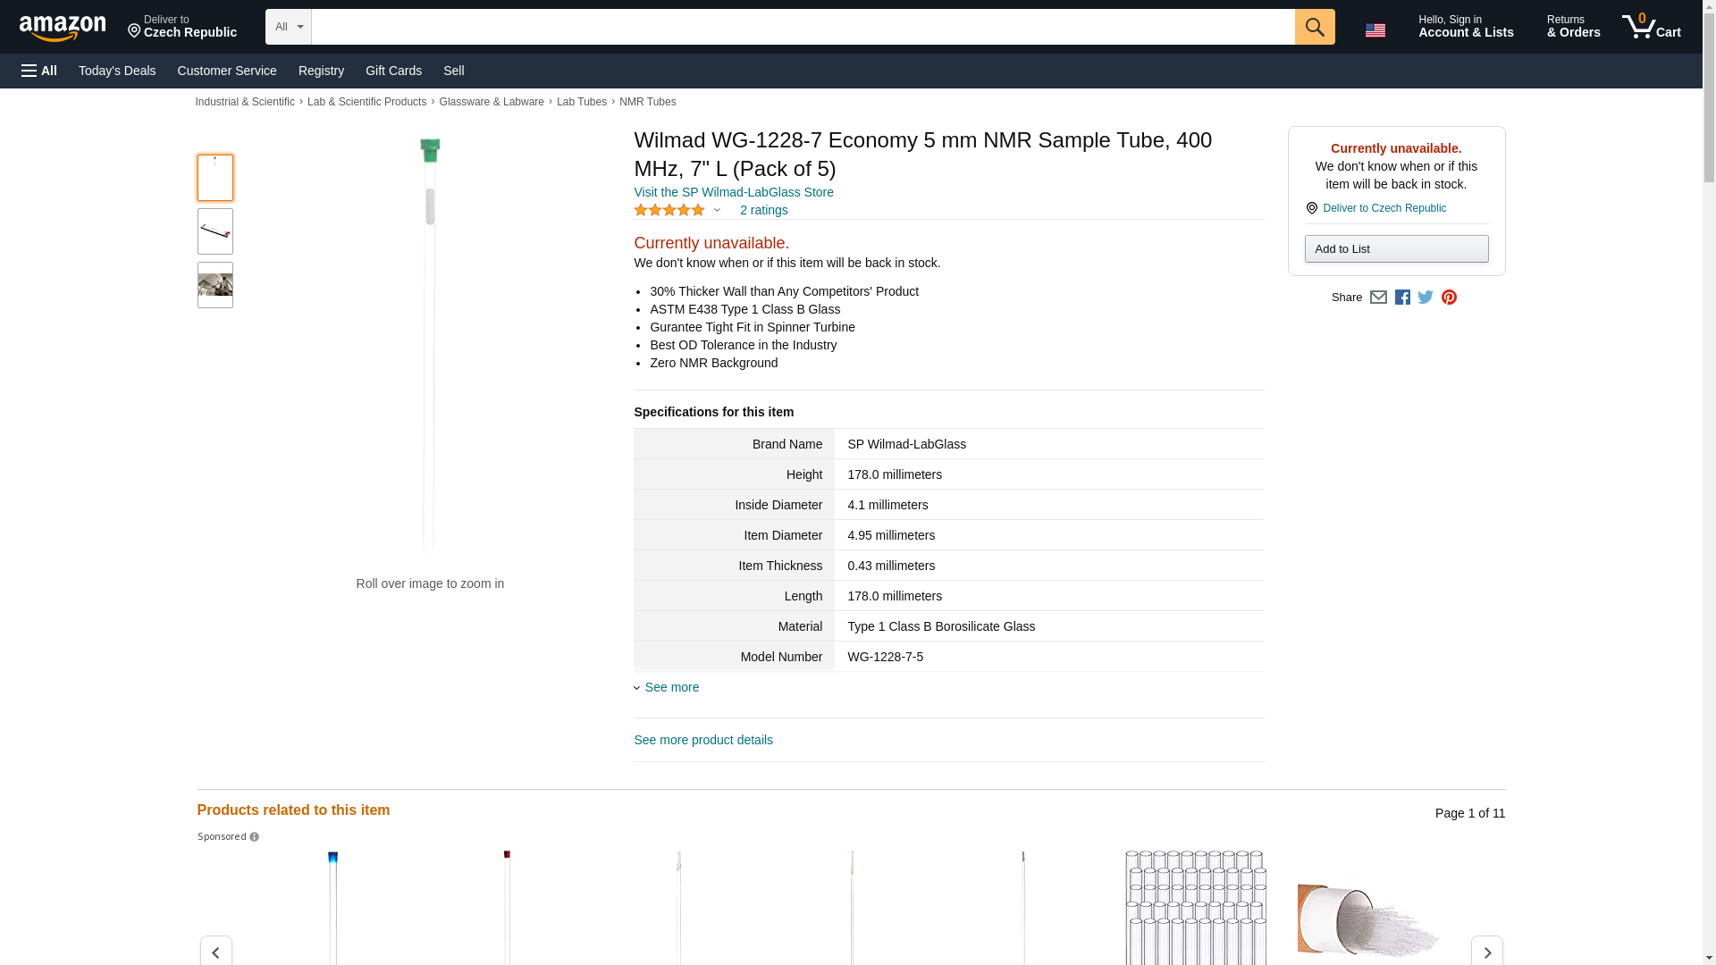Visit the SP Wilmad-LabGlass Store link
Image resolution: width=1716 pixels, height=965 pixels.
coord(733,192)
